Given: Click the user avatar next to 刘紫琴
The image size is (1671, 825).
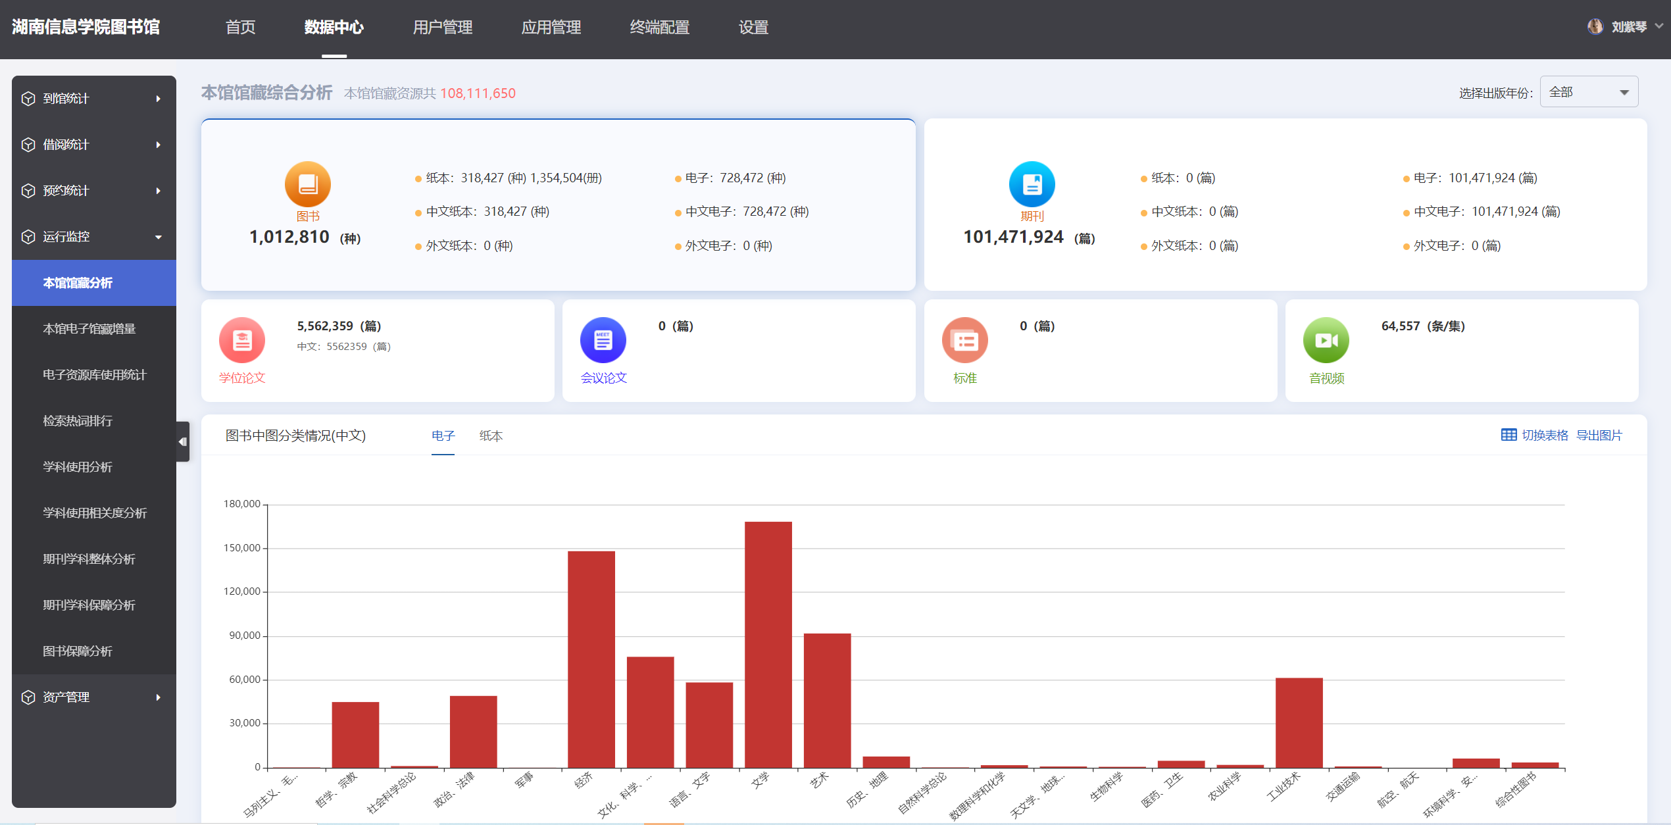Looking at the screenshot, I should click(x=1595, y=26).
